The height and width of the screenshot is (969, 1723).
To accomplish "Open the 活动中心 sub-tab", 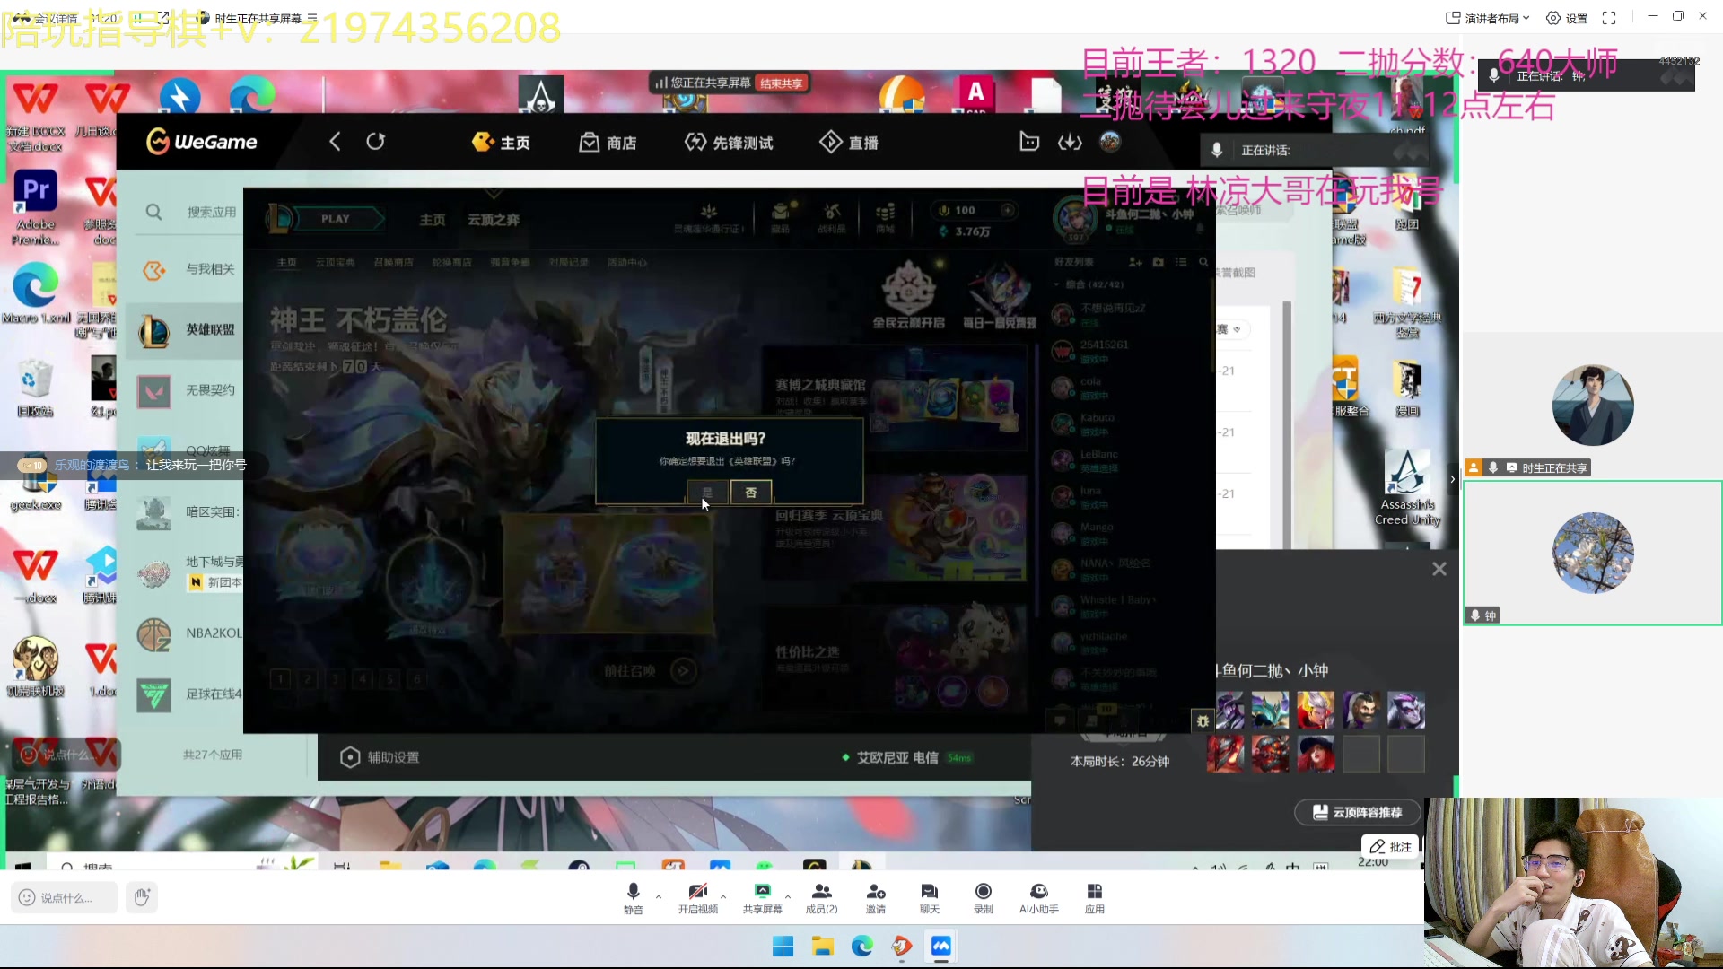I will point(627,262).
